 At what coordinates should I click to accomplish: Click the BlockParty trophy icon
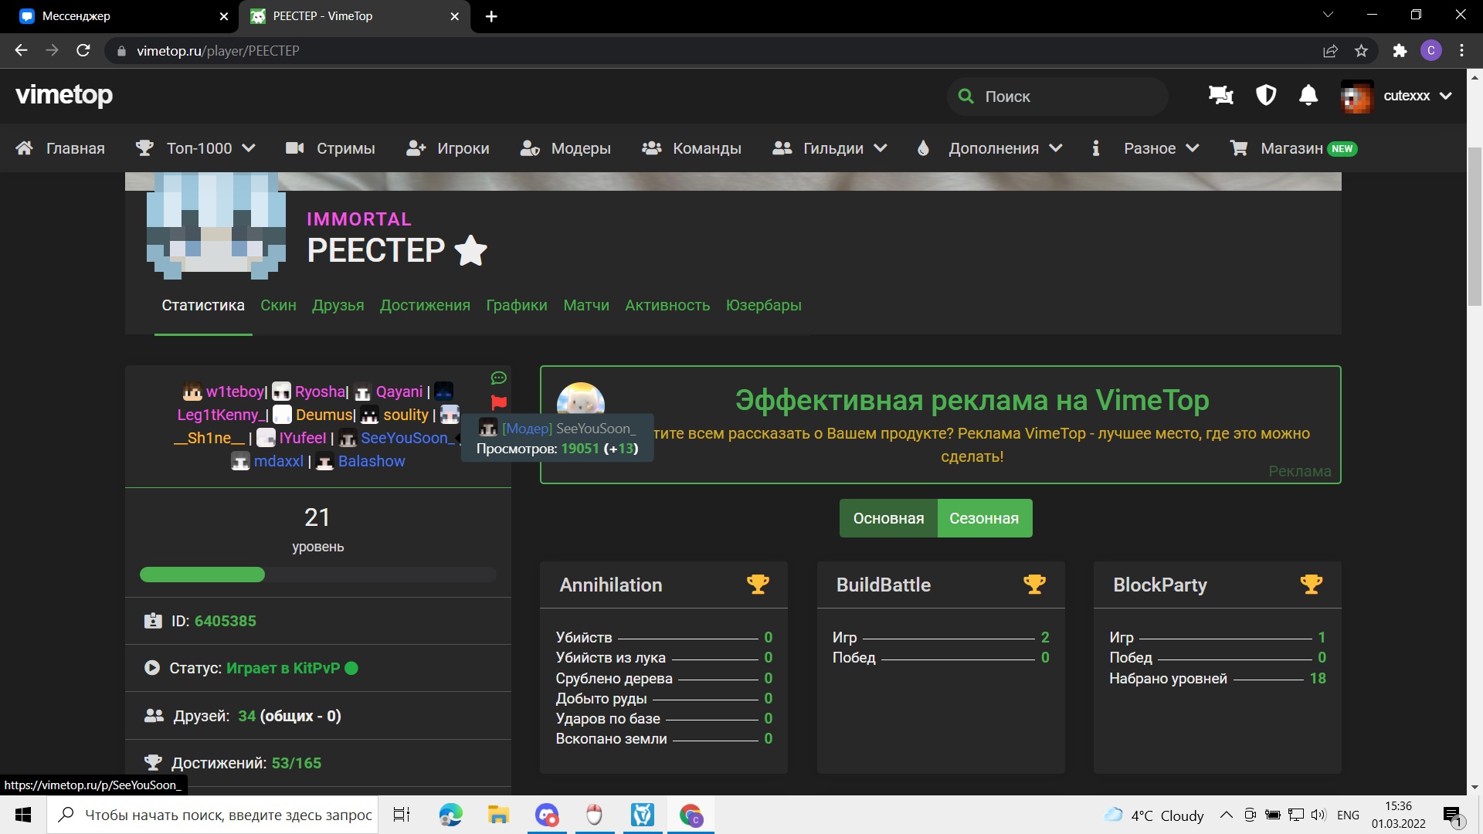tap(1311, 585)
